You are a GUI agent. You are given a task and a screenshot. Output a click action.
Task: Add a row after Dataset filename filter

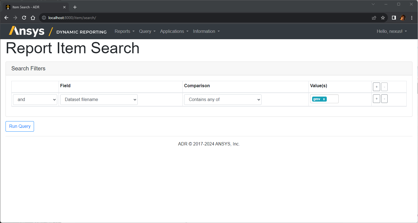coord(376,99)
